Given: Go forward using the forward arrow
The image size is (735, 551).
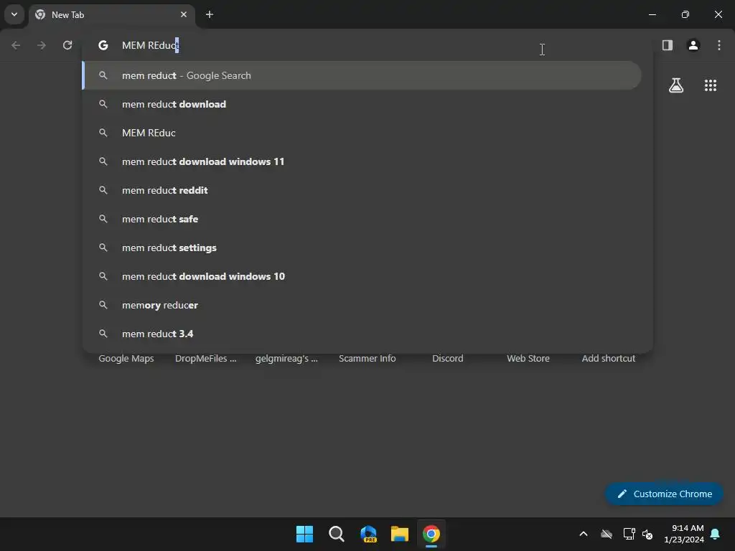Looking at the screenshot, I should pyautogui.click(x=42, y=45).
